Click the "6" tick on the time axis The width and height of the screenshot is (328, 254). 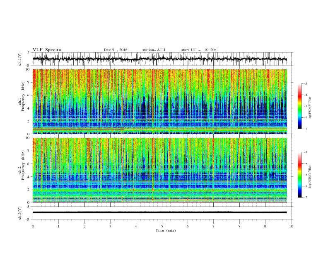pyautogui.click(x=188, y=226)
